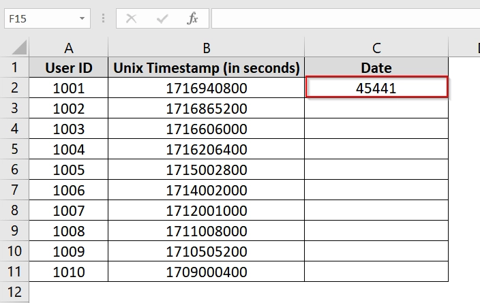Select the cell with User ID 1001

click(x=69, y=88)
